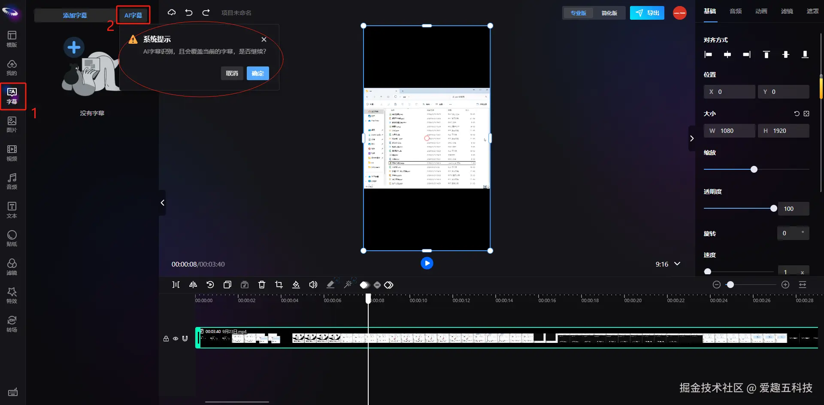Click the cloud save icon

172,12
